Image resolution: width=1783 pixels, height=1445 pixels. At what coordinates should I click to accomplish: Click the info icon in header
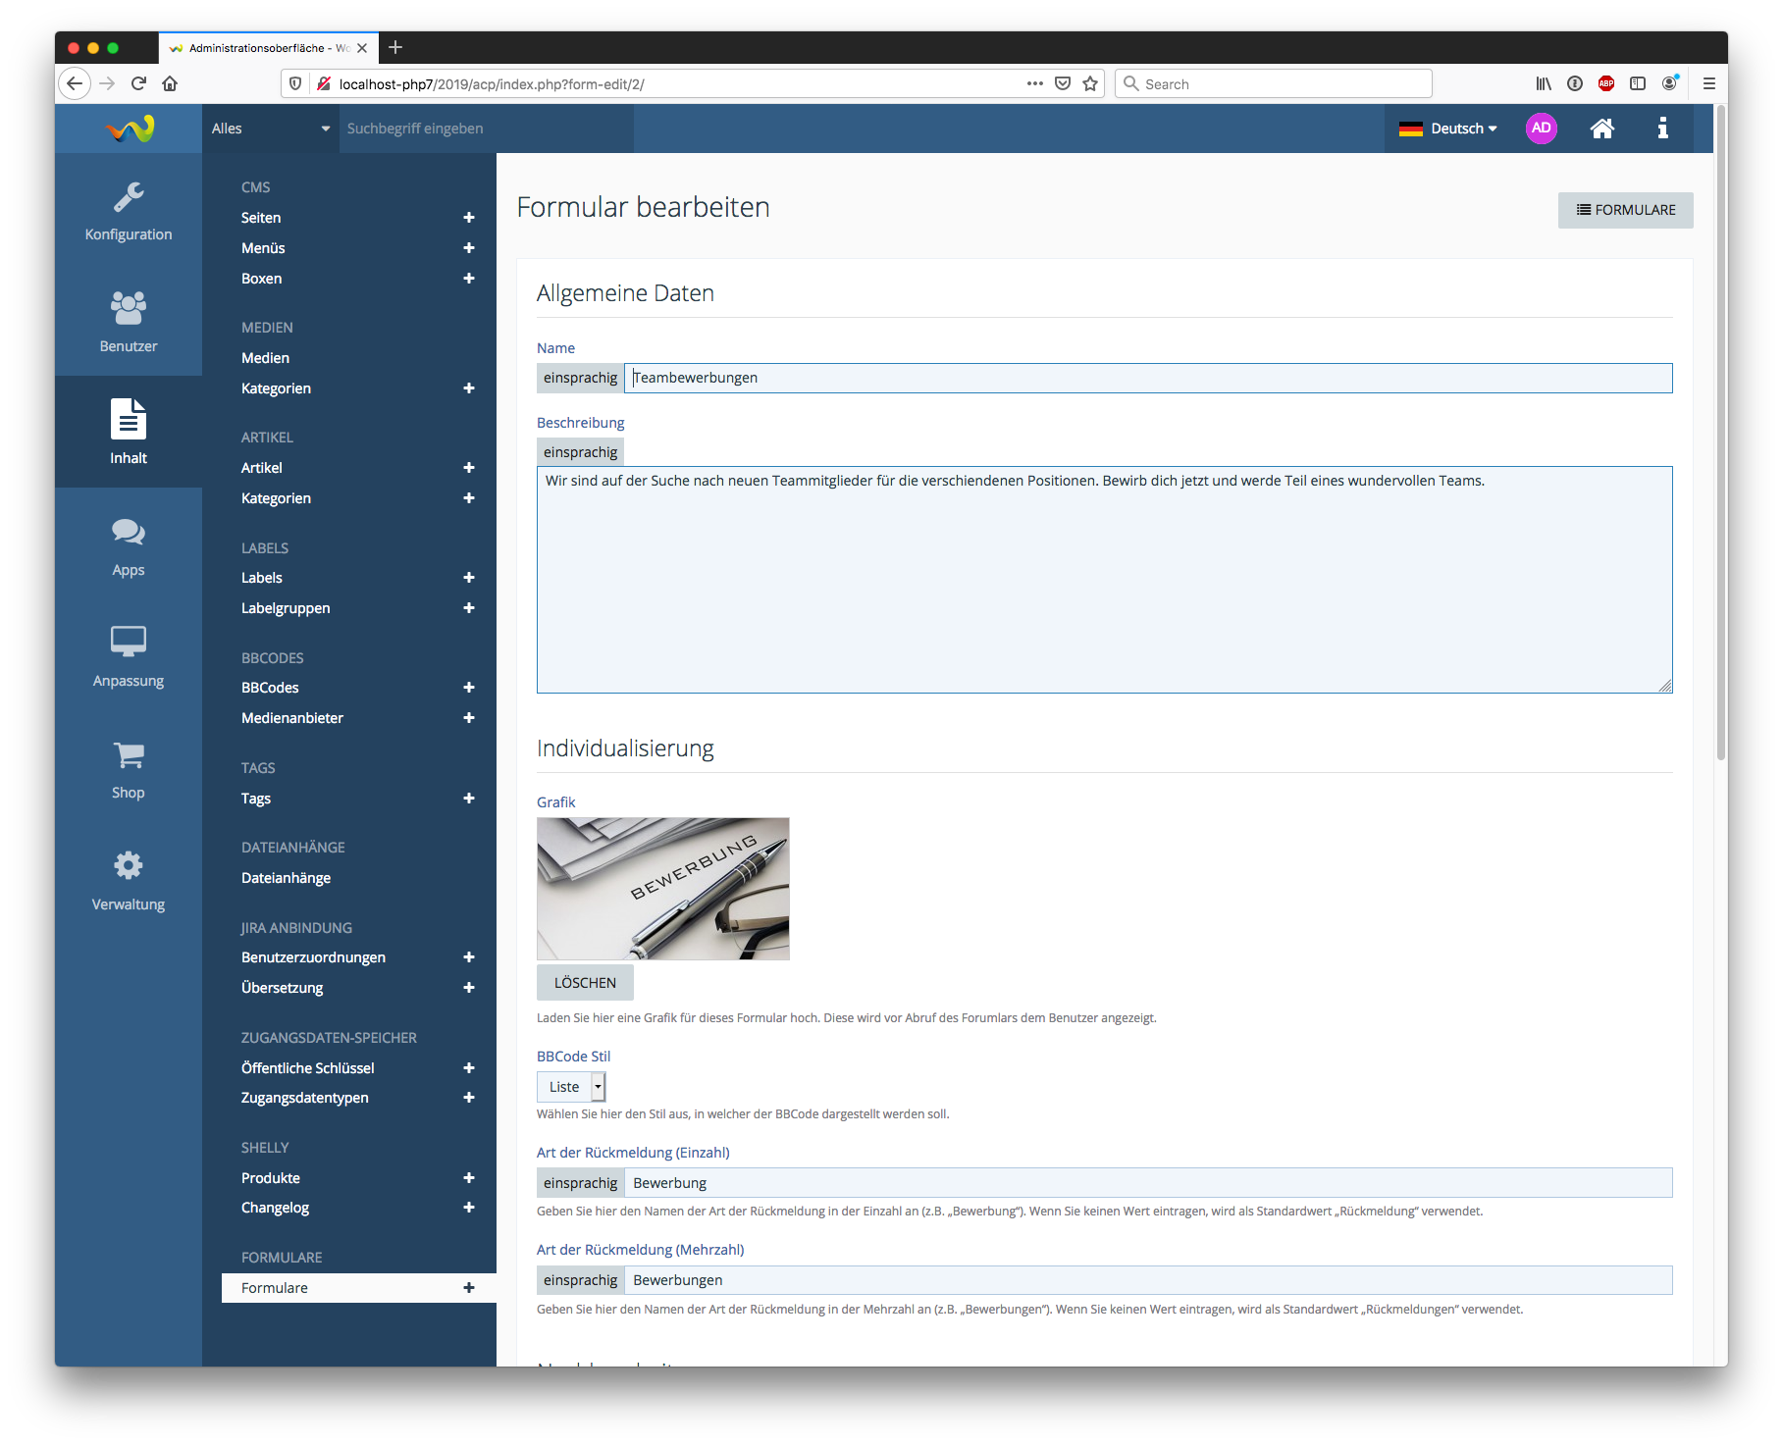[x=1662, y=129]
